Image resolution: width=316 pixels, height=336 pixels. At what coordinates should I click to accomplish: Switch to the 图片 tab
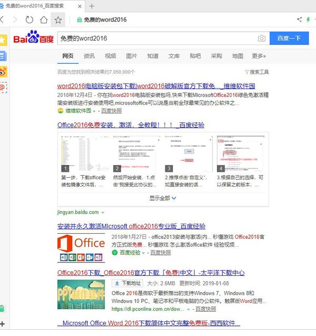131,56
